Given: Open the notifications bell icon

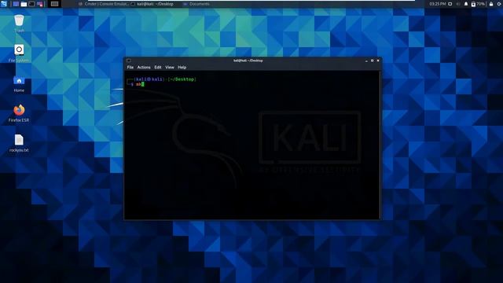Looking at the screenshot, I should (x=466, y=4).
